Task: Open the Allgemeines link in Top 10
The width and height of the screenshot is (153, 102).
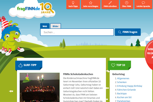Action: click(x=123, y=78)
